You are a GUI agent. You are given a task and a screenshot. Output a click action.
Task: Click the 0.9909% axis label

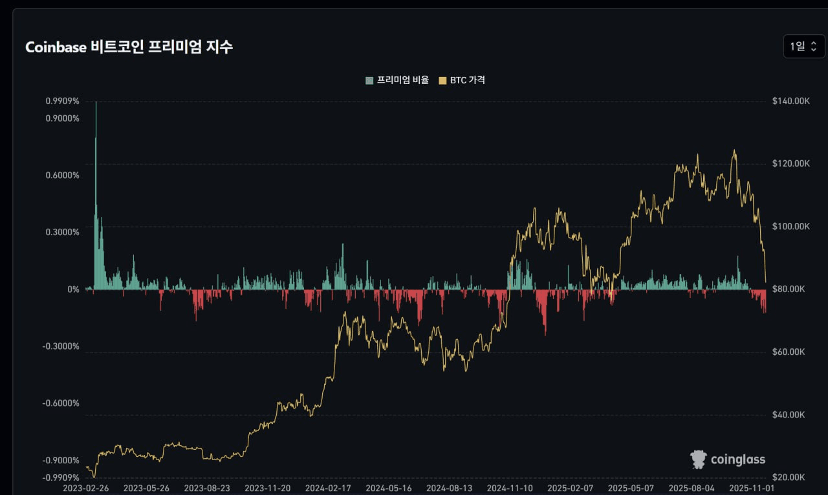(63, 101)
